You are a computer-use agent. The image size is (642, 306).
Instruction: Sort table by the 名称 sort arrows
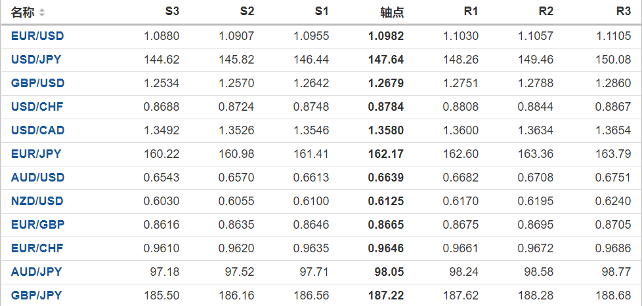[x=42, y=12]
